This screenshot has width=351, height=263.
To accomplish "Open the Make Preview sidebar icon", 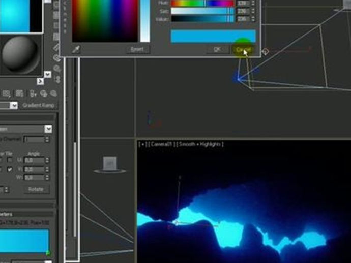I will click(56, 47).
